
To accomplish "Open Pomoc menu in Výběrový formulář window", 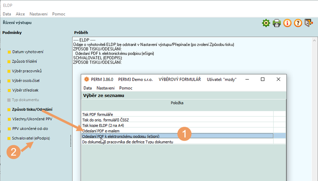I will coord(126,88).
